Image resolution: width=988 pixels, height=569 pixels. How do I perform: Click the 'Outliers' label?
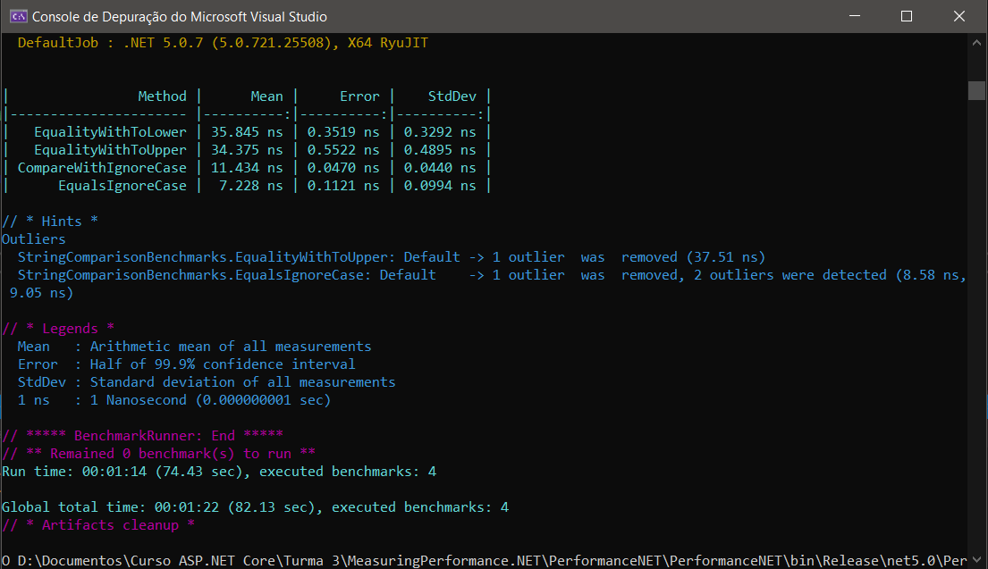point(33,239)
